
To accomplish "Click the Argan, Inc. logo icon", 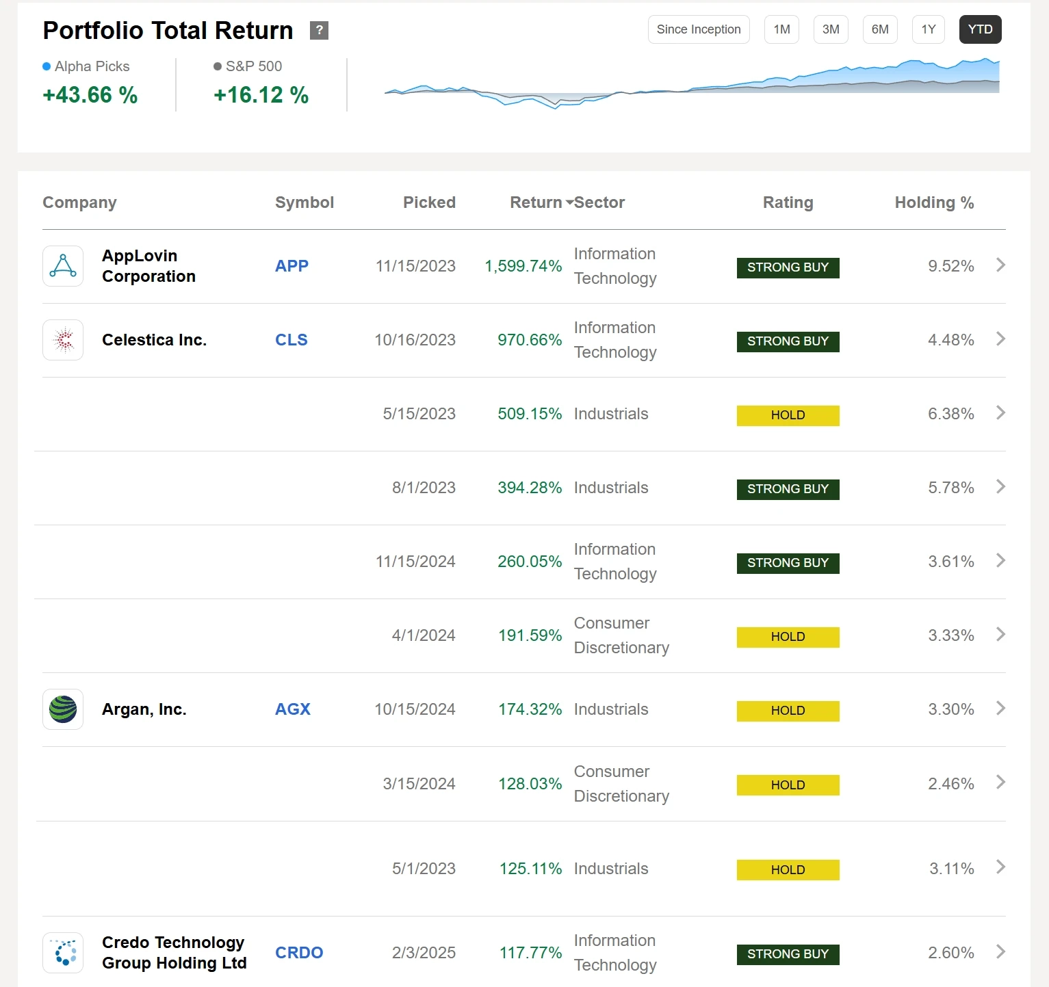I will coord(63,709).
